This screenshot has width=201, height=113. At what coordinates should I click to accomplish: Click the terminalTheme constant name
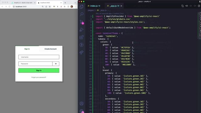pos(110,33)
